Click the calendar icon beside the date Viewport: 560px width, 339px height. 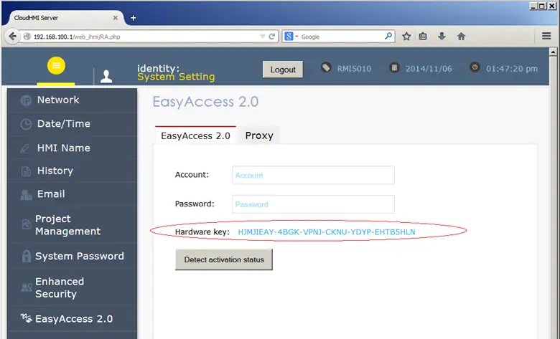pyautogui.click(x=394, y=67)
